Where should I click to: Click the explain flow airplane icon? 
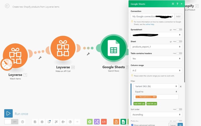pyautogui.click(x=63, y=122)
